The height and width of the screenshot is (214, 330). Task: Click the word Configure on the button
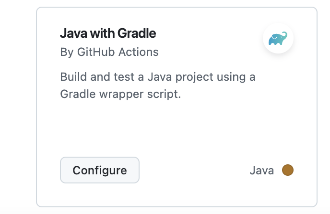100,171
